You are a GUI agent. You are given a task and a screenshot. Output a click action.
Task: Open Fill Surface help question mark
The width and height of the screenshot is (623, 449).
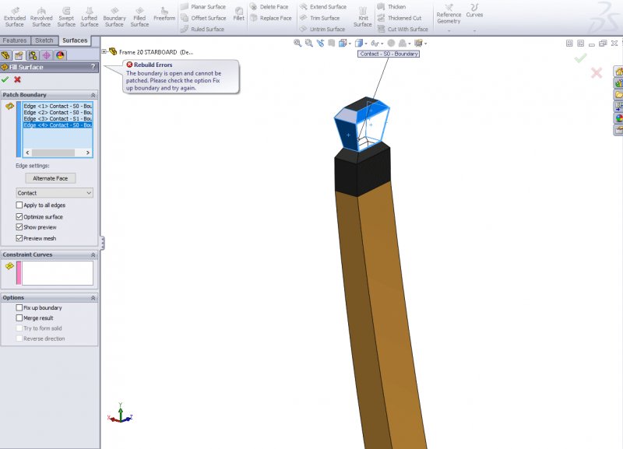pos(93,67)
